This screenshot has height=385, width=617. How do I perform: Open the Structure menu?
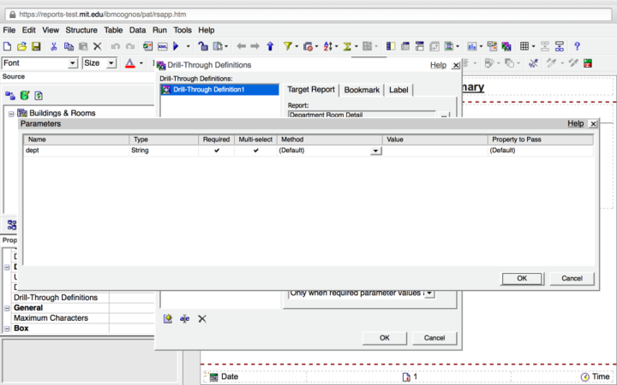81,30
